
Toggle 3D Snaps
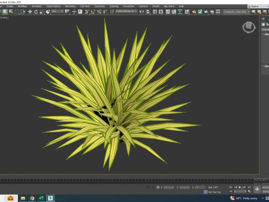pos(87,12)
